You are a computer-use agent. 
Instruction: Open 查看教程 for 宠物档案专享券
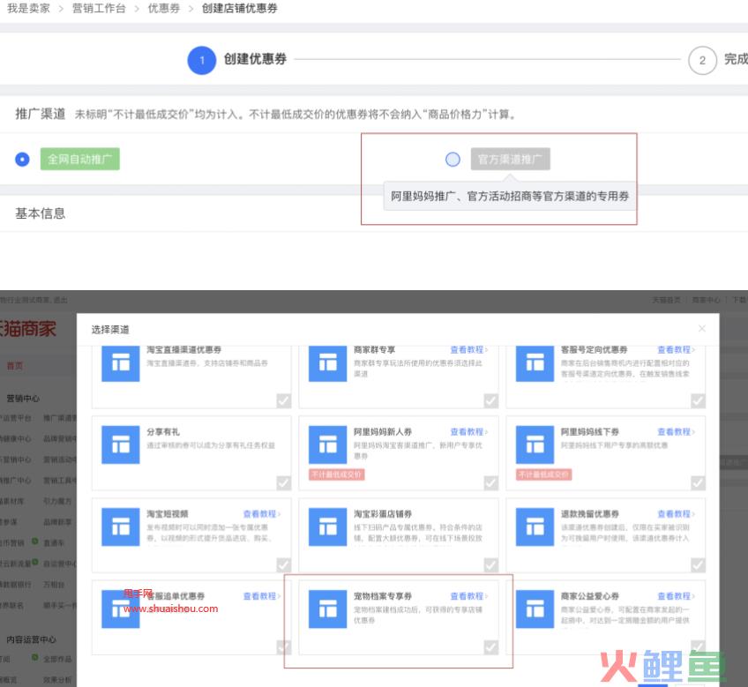coord(469,596)
